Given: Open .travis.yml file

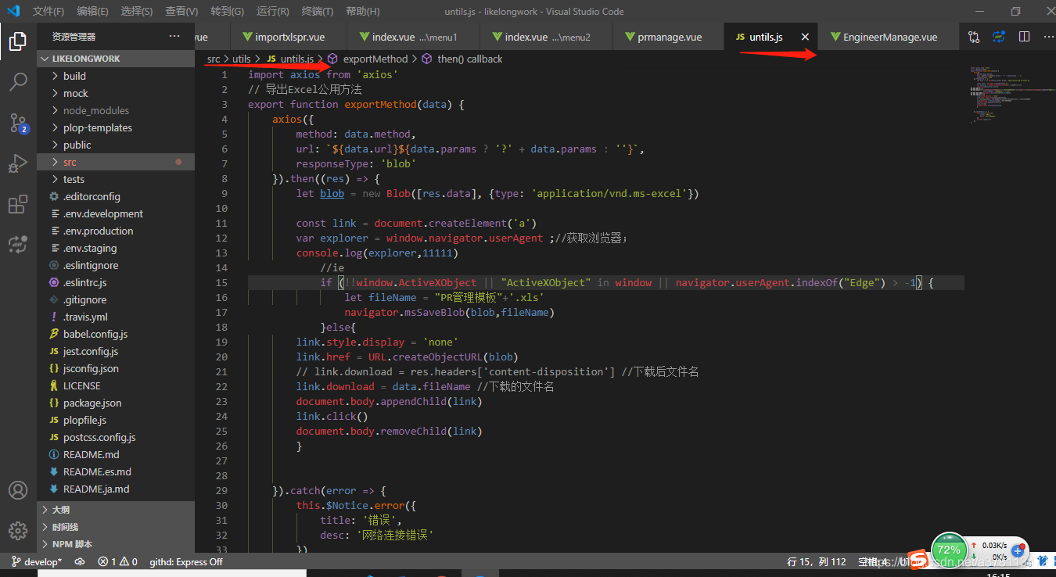Looking at the screenshot, I should click(x=116, y=317).
